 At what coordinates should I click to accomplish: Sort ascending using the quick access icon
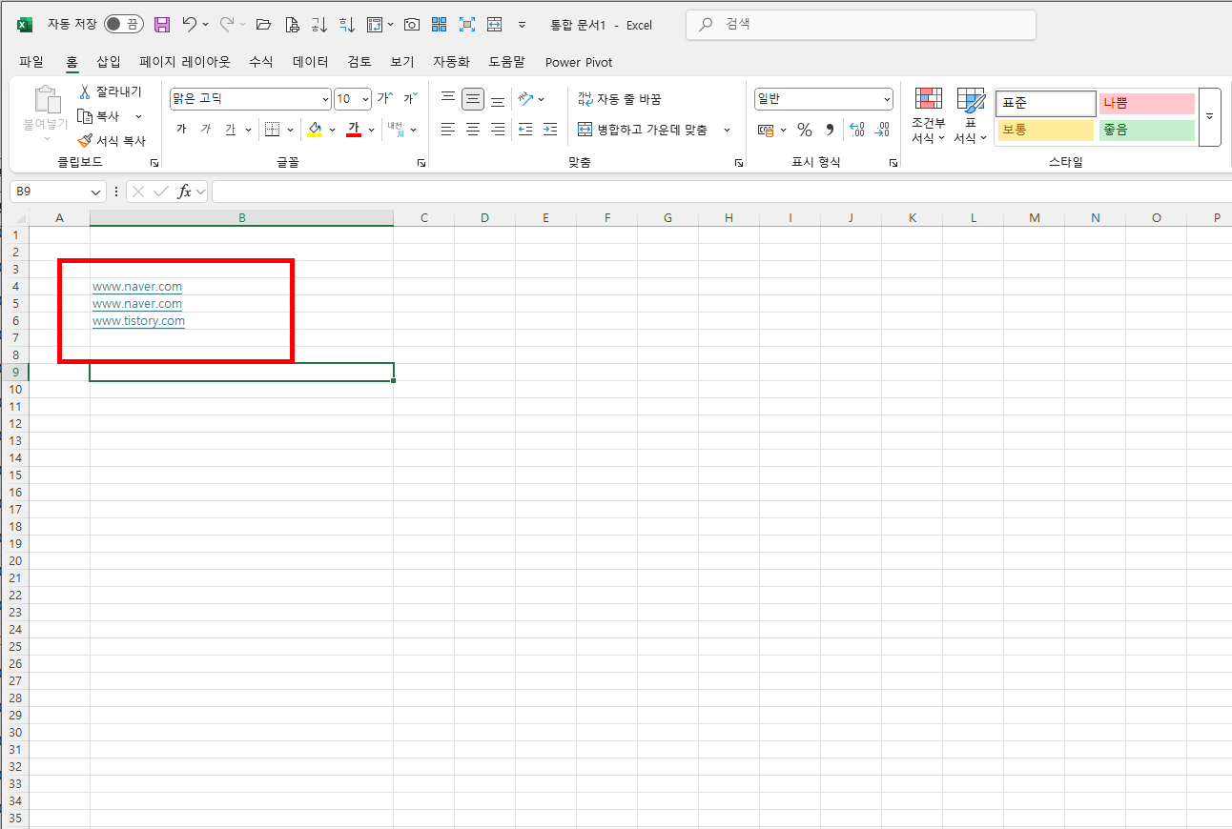(x=319, y=25)
